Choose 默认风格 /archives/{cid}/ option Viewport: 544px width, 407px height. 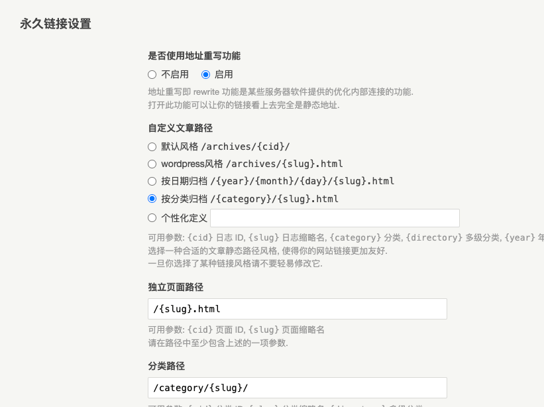coord(152,146)
